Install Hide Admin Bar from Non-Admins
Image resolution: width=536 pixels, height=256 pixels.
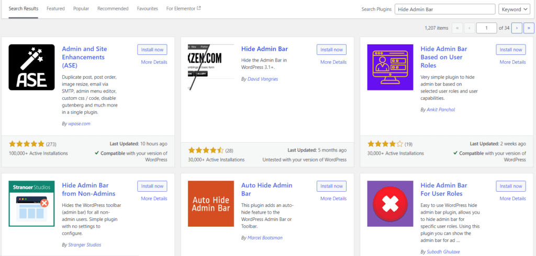tap(152, 186)
